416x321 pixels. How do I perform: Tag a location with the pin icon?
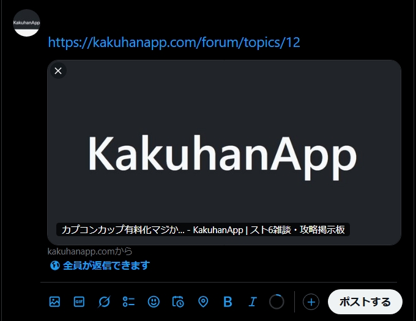[x=203, y=301]
